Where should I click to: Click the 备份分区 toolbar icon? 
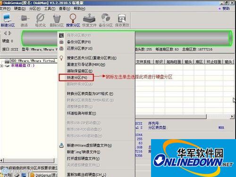click(106, 20)
